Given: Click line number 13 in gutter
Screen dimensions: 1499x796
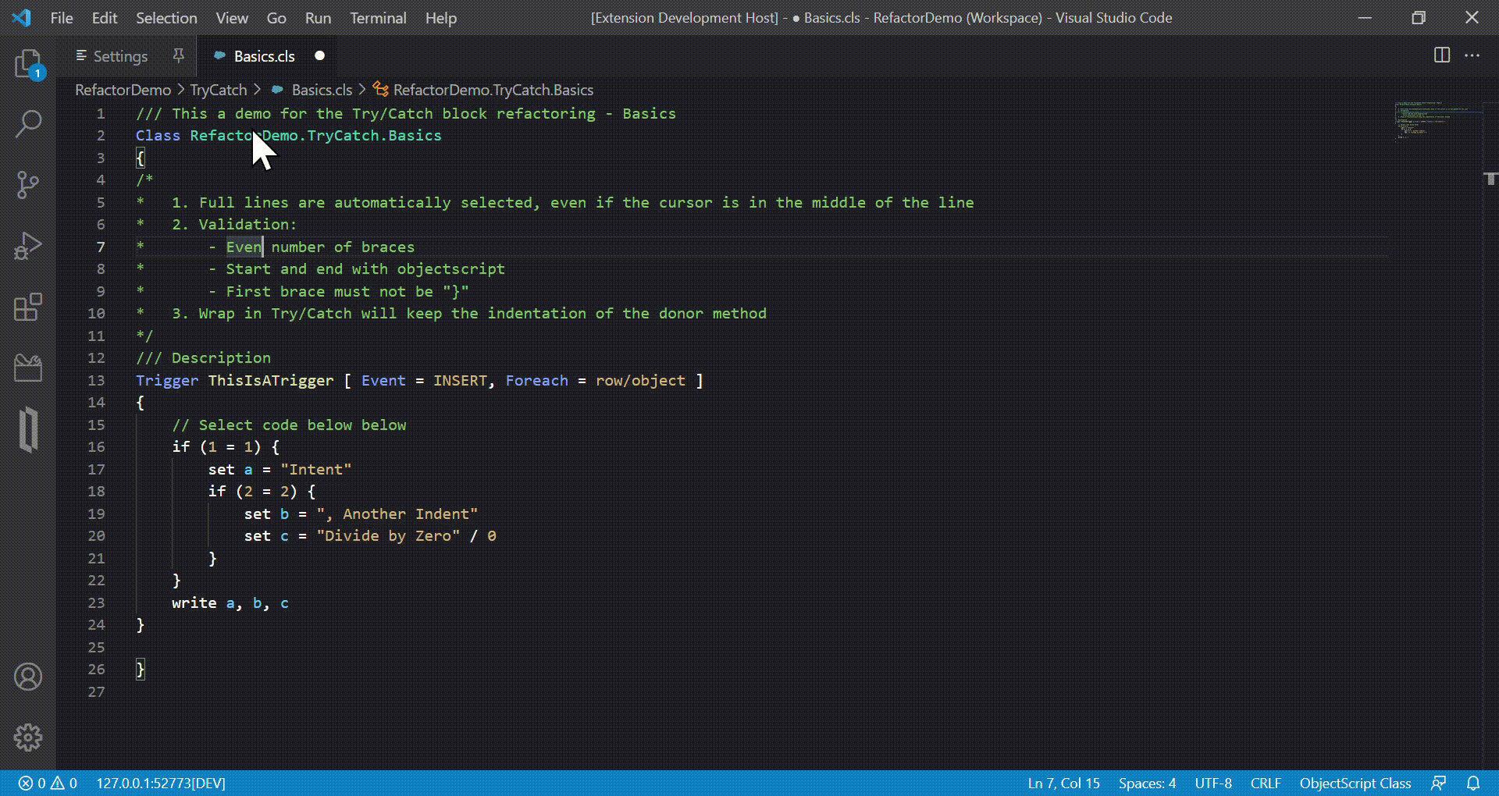Looking at the screenshot, I should (96, 380).
